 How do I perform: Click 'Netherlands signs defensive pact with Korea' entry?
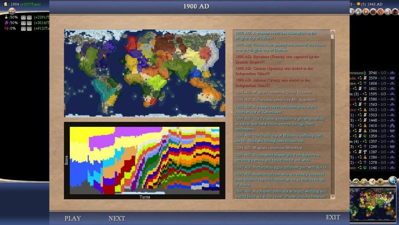[281, 167]
